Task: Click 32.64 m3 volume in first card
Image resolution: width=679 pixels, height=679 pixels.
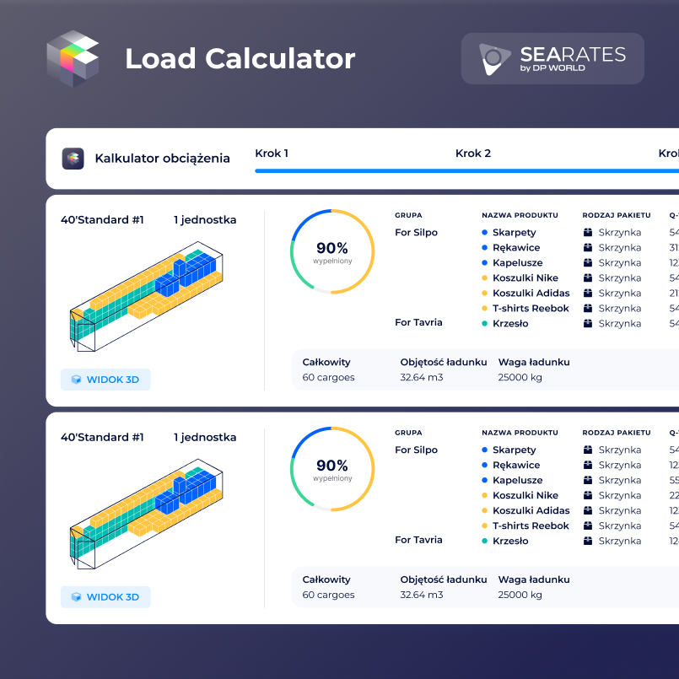Action: [x=422, y=378]
